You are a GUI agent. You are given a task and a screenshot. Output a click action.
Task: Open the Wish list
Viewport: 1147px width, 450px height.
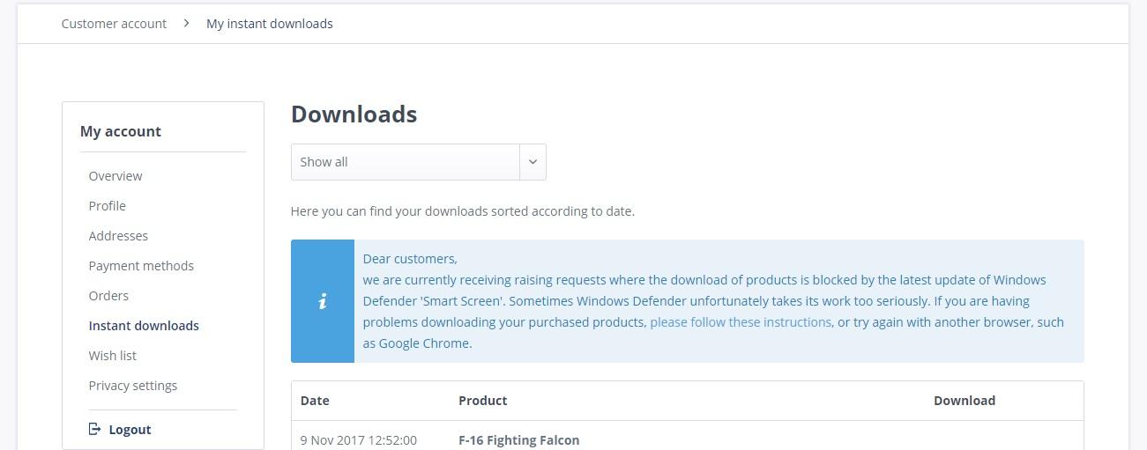click(x=113, y=356)
